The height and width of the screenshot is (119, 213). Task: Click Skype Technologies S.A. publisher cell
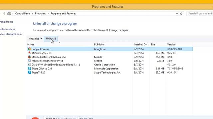click(x=107, y=72)
